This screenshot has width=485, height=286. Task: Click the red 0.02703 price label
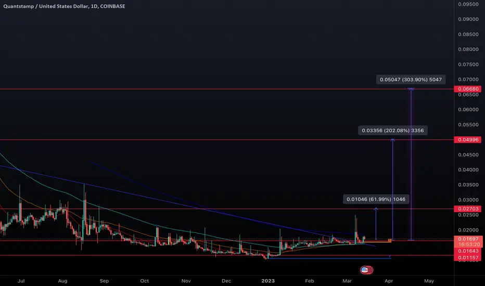click(468, 209)
